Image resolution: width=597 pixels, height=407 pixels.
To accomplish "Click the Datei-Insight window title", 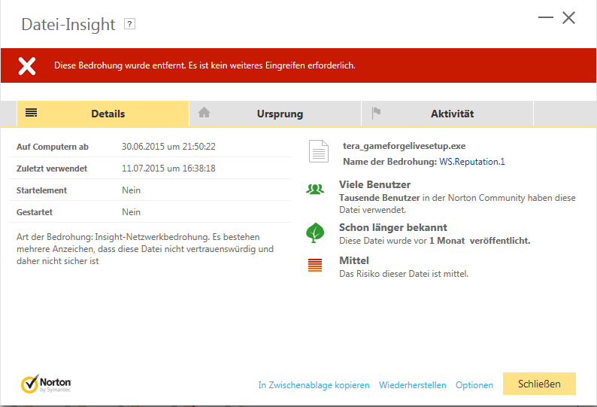I will (x=68, y=24).
